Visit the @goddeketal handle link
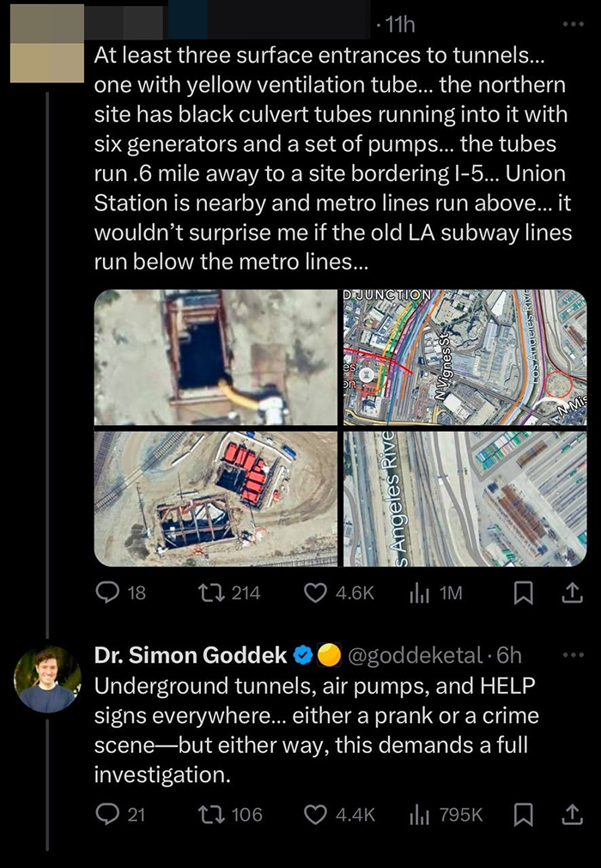The height and width of the screenshot is (868, 601). [x=413, y=656]
